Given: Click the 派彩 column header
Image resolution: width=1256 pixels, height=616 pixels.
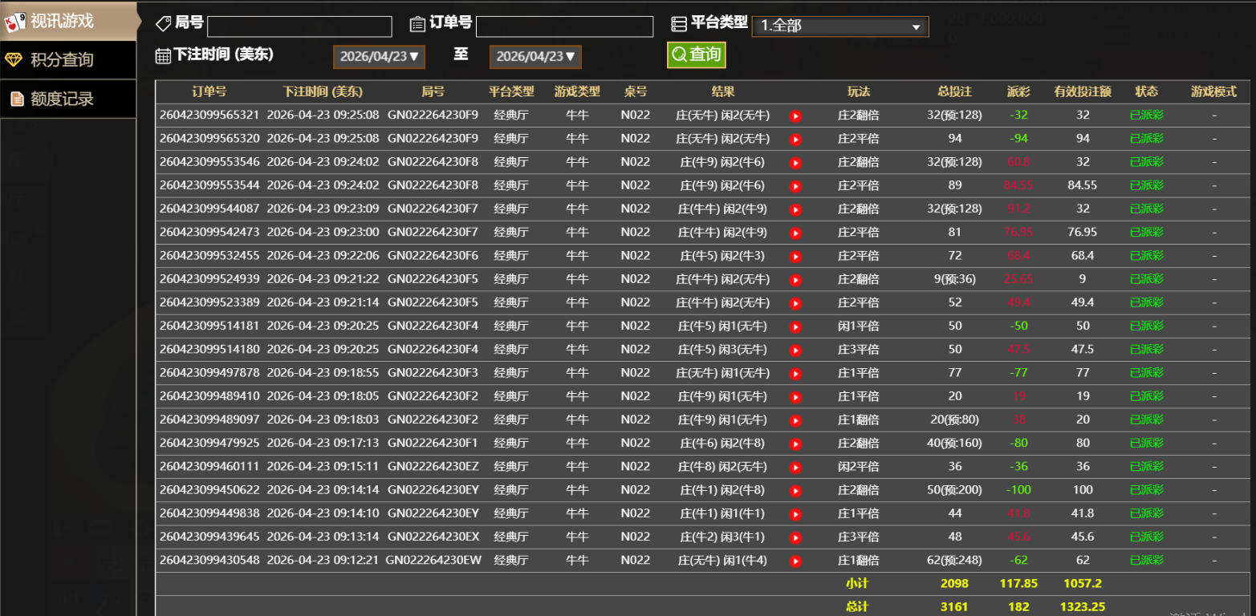Looking at the screenshot, I should (x=1018, y=92).
